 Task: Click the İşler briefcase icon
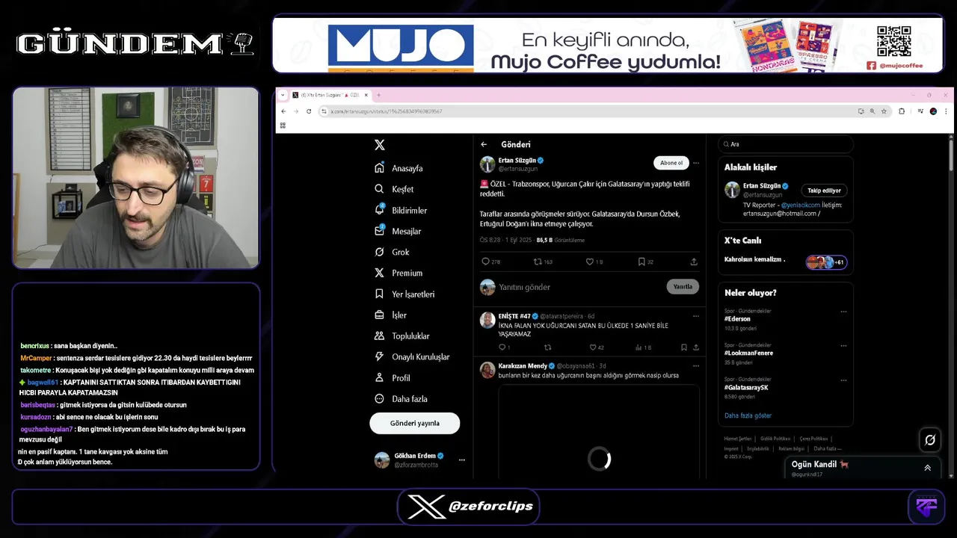coord(380,315)
